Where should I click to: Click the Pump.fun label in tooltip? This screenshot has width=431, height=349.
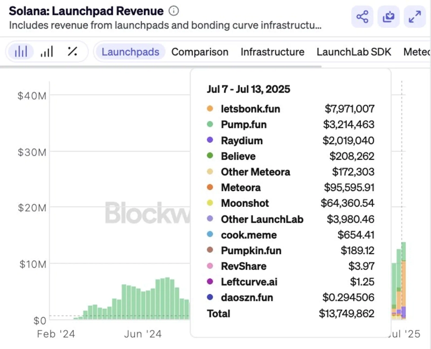[244, 125]
